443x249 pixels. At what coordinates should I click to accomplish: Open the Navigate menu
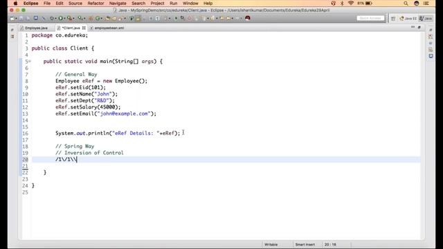tap(118, 3)
